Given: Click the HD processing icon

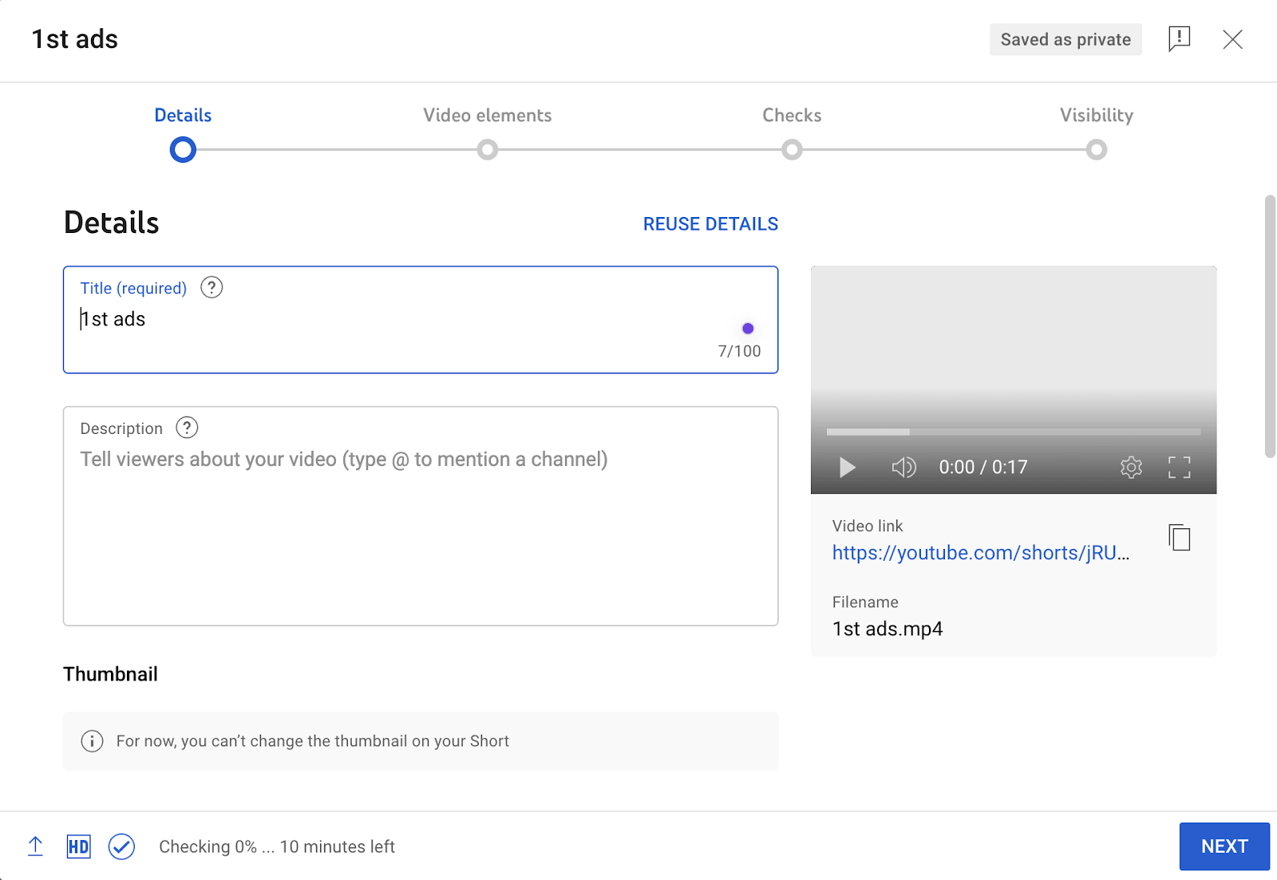Looking at the screenshot, I should [x=78, y=846].
